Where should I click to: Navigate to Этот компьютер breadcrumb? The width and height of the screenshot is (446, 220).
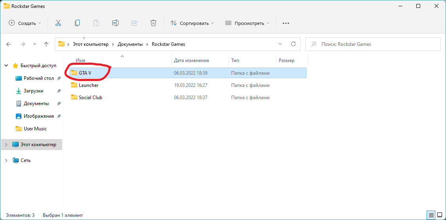pos(91,44)
